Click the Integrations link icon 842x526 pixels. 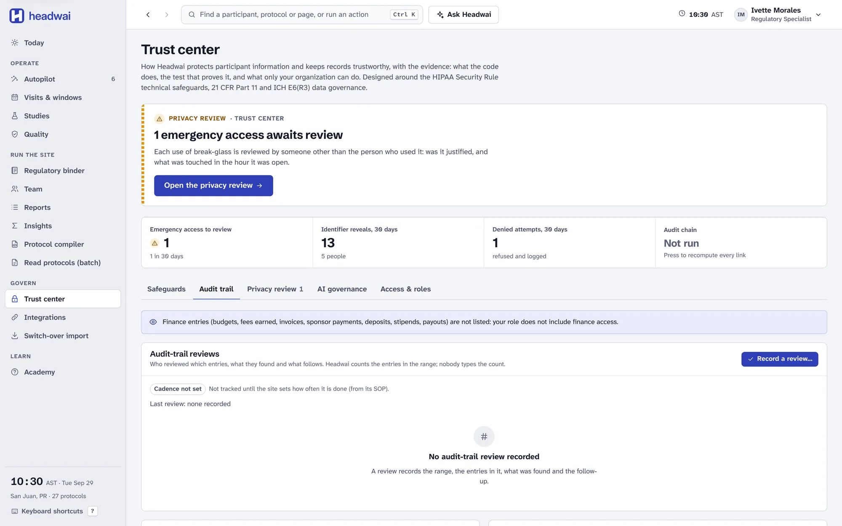click(15, 317)
